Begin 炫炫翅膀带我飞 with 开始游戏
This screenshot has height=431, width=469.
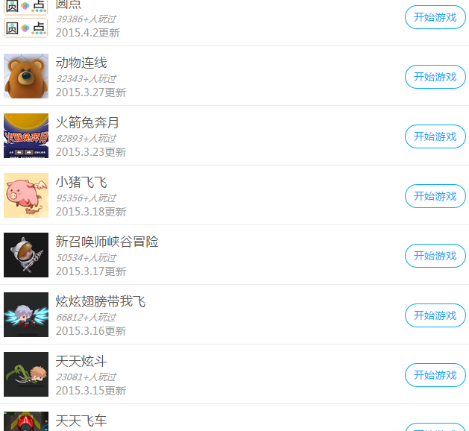pyautogui.click(x=435, y=315)
